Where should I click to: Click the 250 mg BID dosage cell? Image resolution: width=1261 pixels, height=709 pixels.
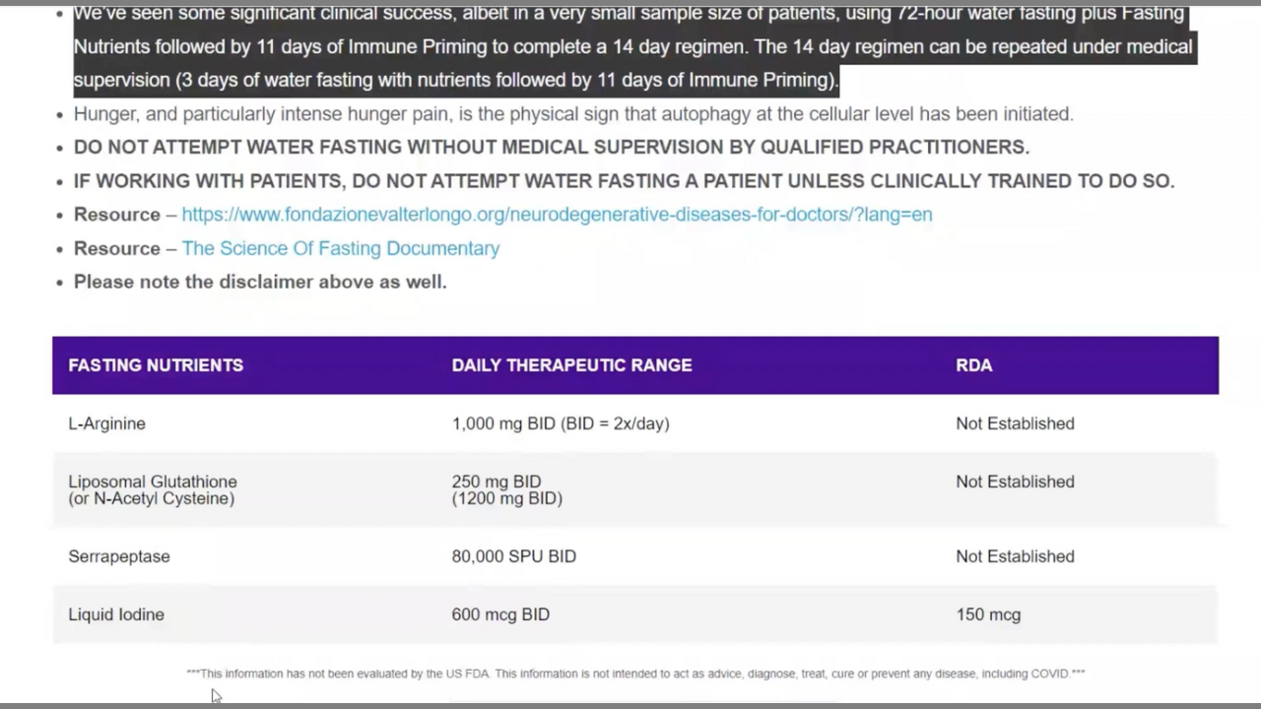506,489
